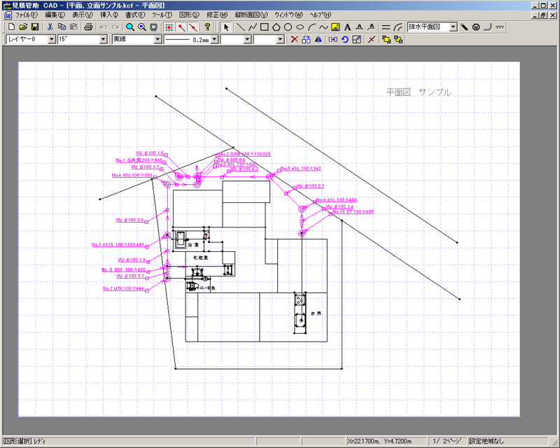Image resolution: width=560 pixels, height=448 pixels.
Task: Select the ellipse drawing tool
Action: [300, 27]
